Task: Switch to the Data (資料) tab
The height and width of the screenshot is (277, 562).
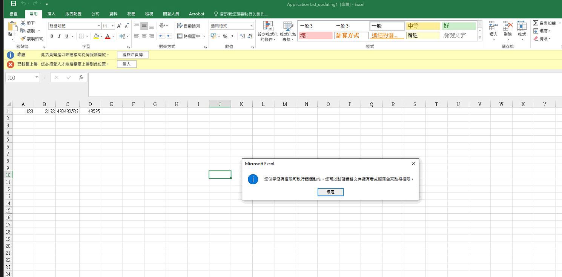Action: pos(113,14)
